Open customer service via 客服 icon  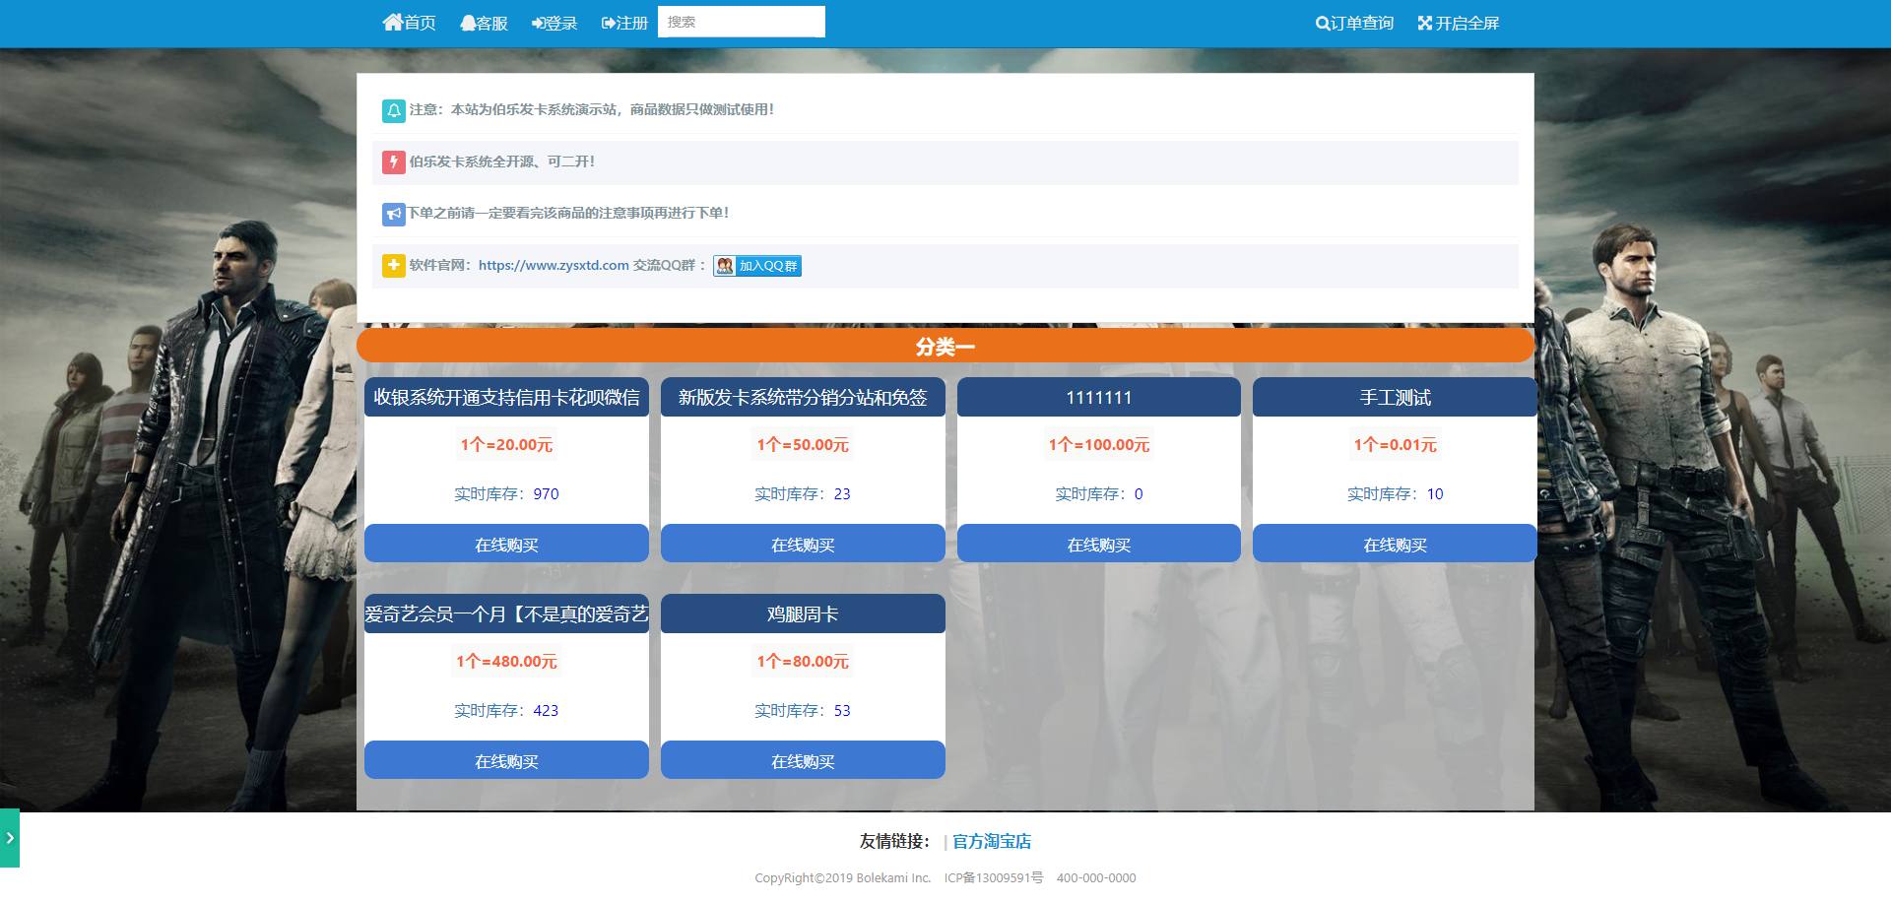468,23
